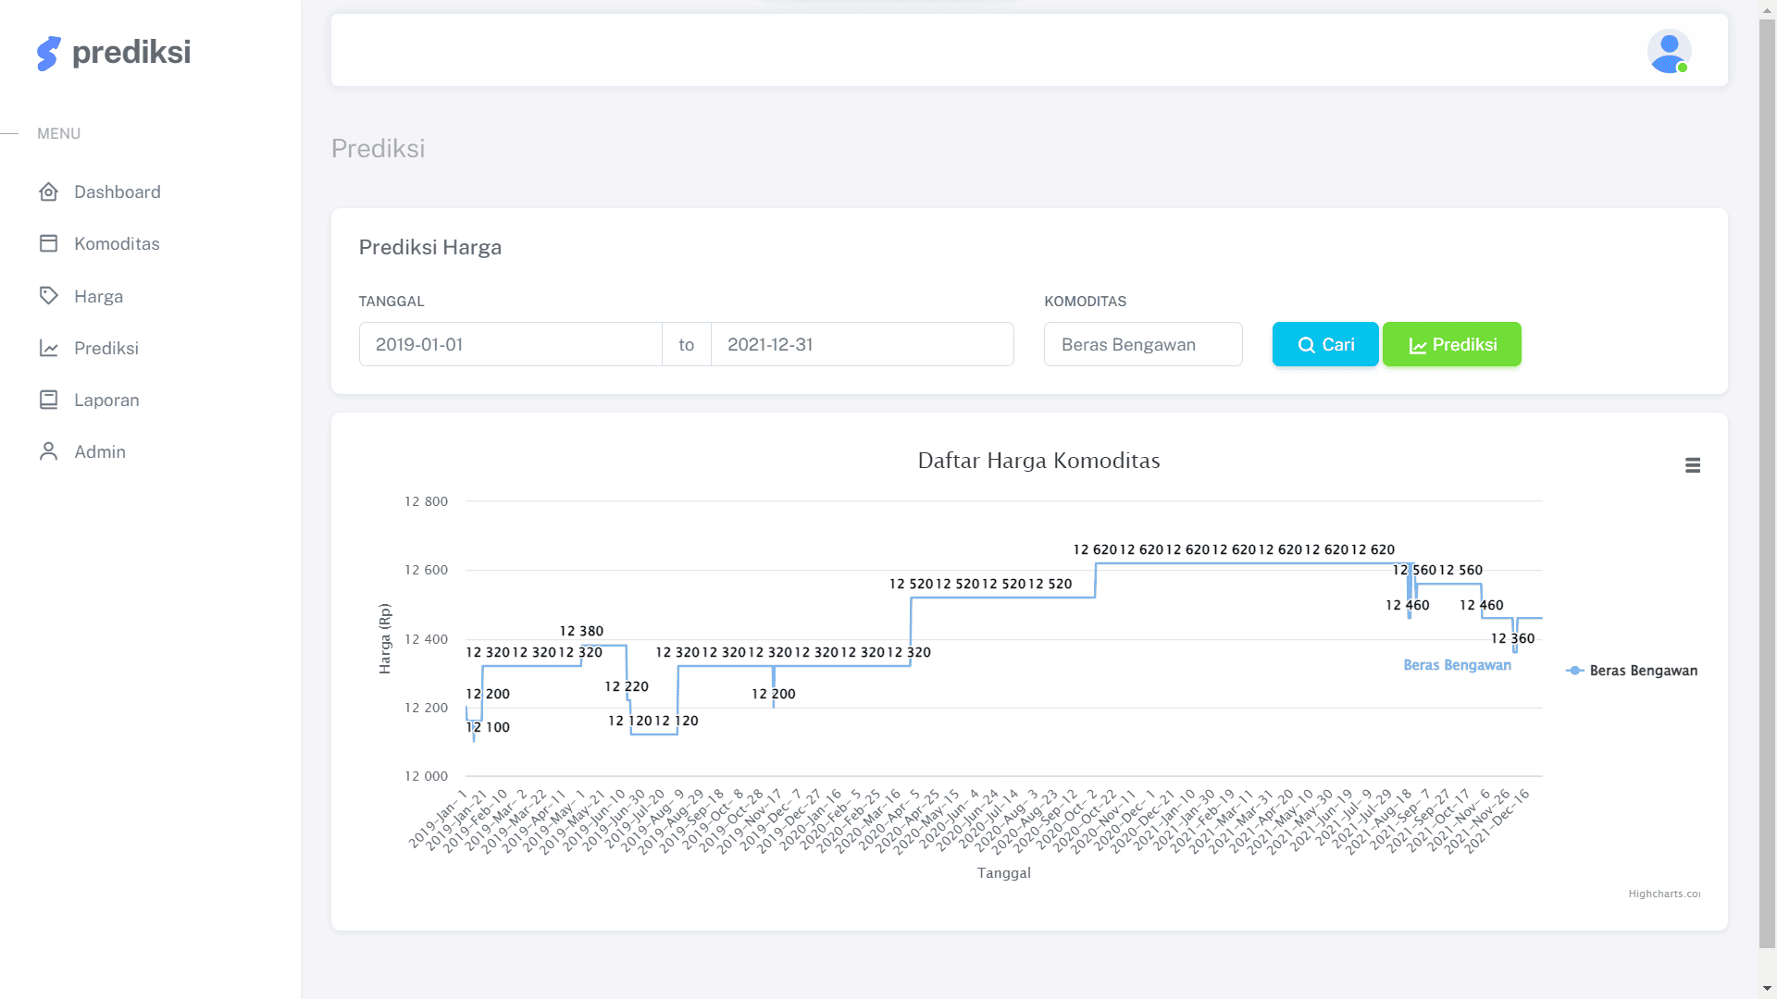Go to Laporan menu item
The image size is (1777, 999).
click(x=106, y=401)
